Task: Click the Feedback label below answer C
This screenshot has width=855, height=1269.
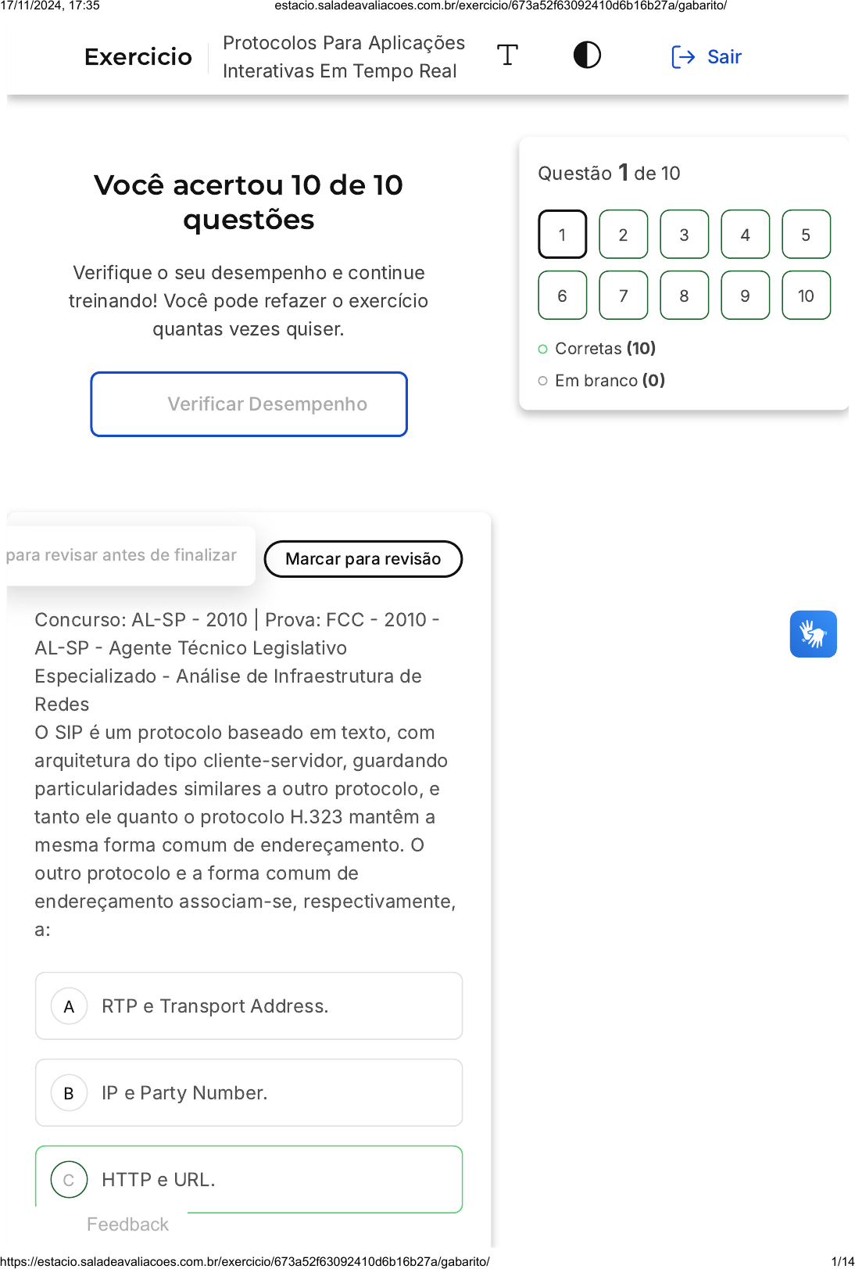Action: click(127, 1224)
